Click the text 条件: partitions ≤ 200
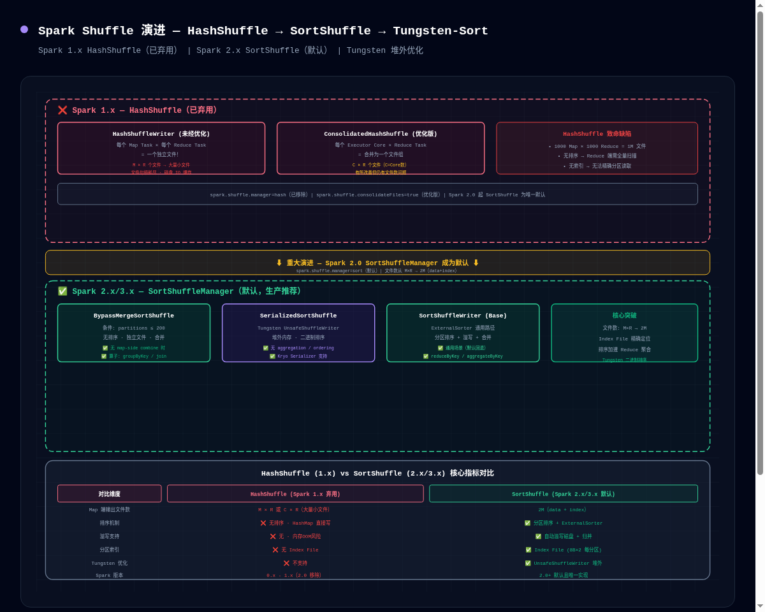This screenshot has width=765, height=612. (134, 328)
